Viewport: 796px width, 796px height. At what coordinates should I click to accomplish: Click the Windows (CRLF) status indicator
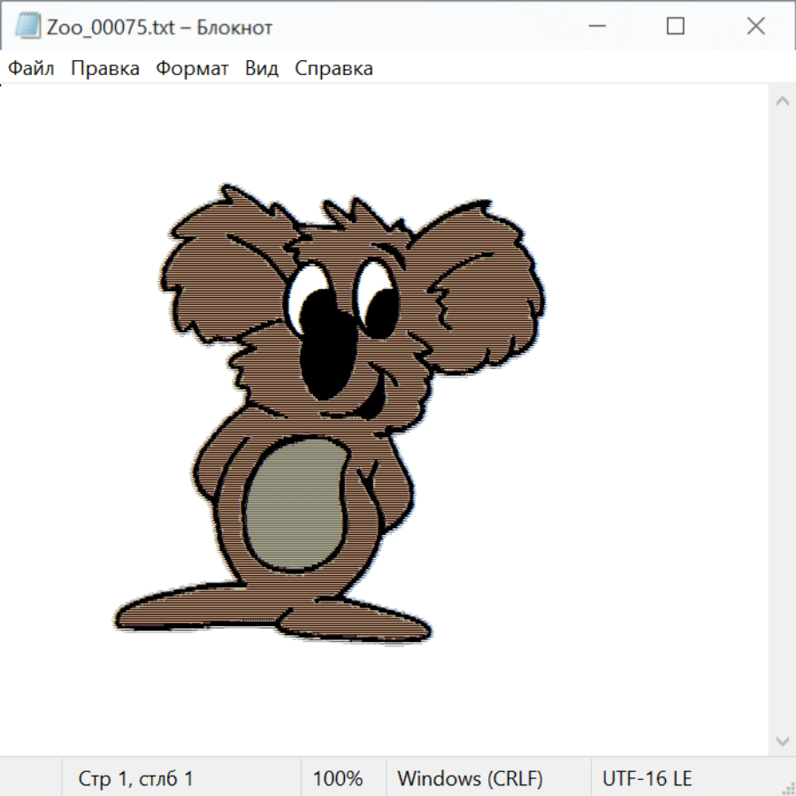[x=470, y=779]
